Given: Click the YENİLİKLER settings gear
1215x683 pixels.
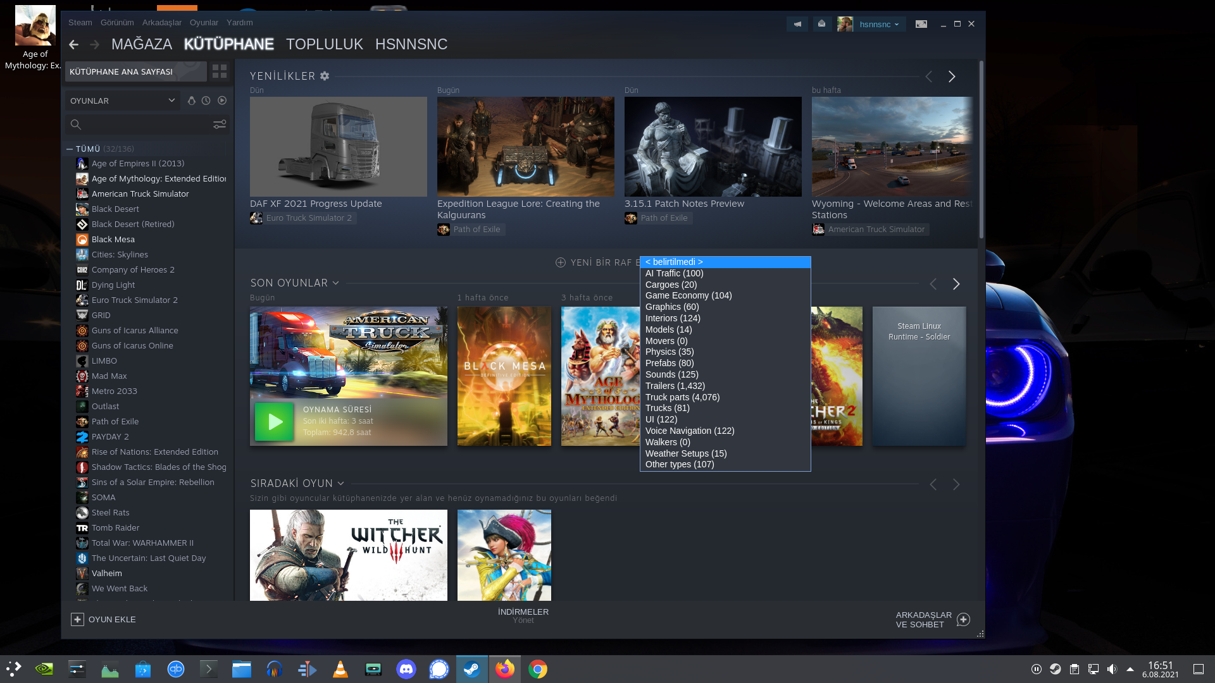Looking at the screenshot, I should point(325,76).
